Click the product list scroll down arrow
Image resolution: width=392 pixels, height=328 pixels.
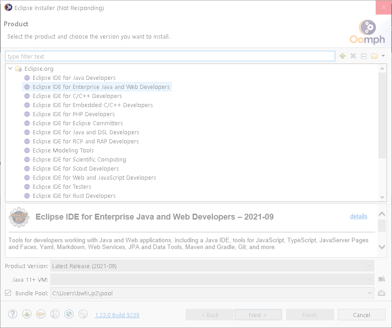pos(382,197)
